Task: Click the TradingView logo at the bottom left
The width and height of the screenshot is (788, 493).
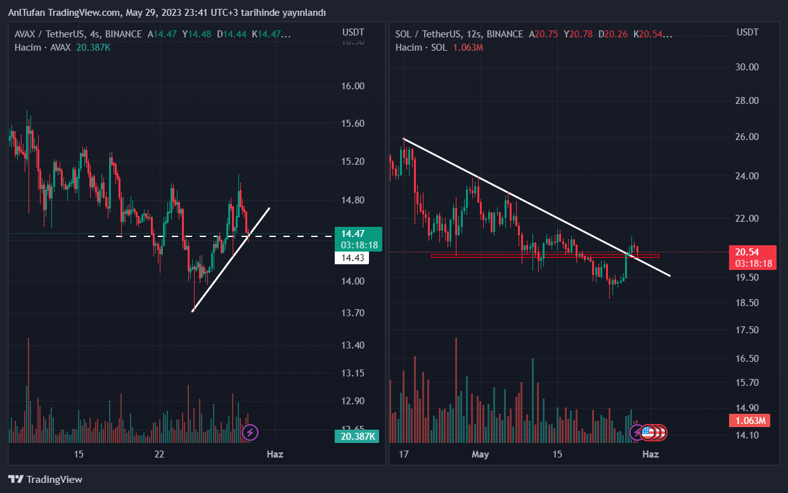Action: (x=45, y=480)
